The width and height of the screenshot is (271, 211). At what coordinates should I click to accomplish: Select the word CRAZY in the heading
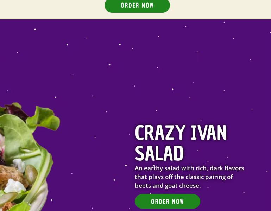tap(160, 133)
